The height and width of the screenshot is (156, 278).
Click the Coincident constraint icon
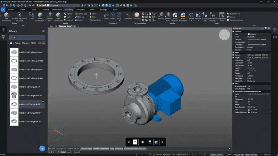click(x=128, y=15)
